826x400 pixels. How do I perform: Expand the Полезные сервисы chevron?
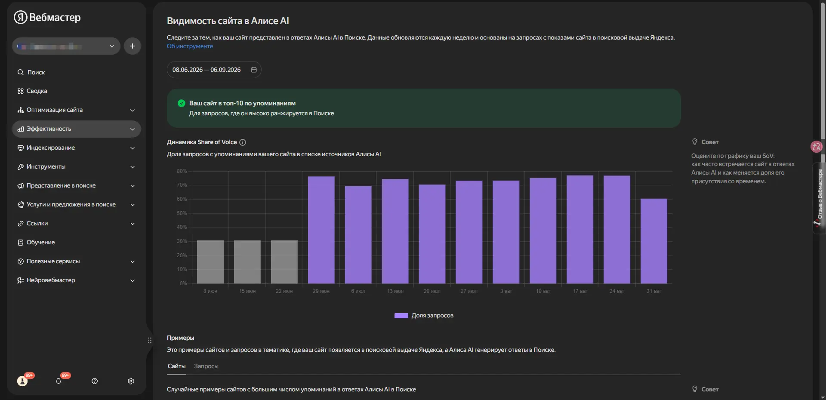(133, 262)
